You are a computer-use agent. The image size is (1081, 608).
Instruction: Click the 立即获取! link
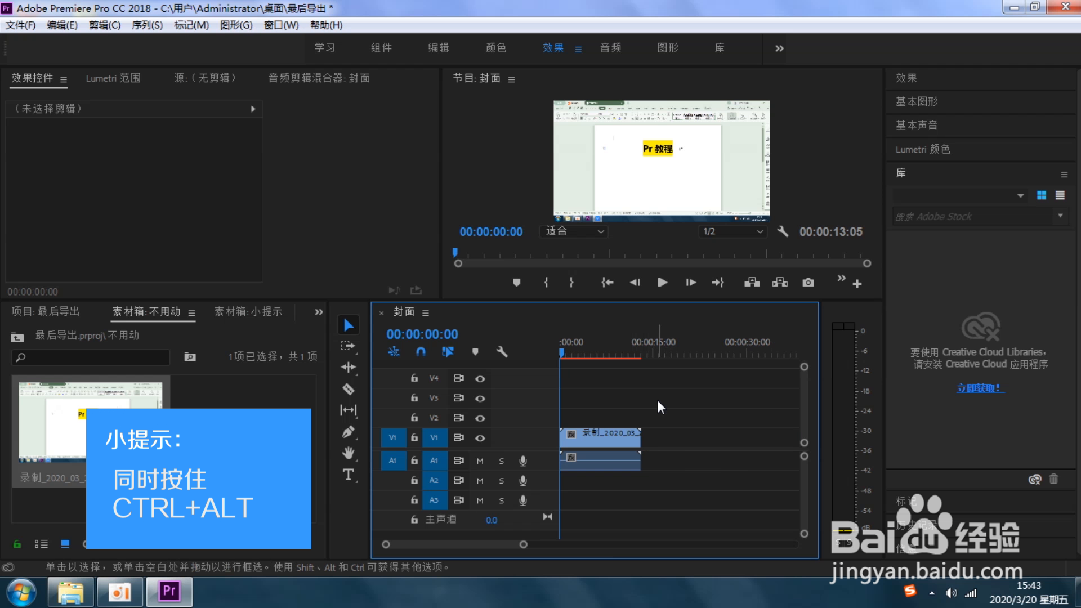(x=980, y=388)
